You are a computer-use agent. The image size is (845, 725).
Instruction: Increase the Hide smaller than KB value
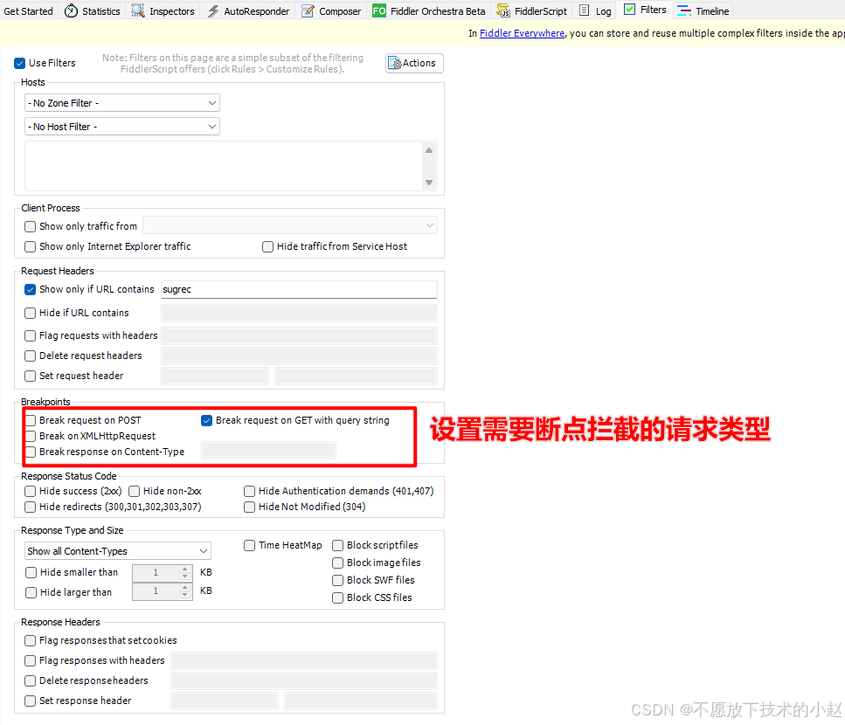pyautogui.click(x=185, y=569)
